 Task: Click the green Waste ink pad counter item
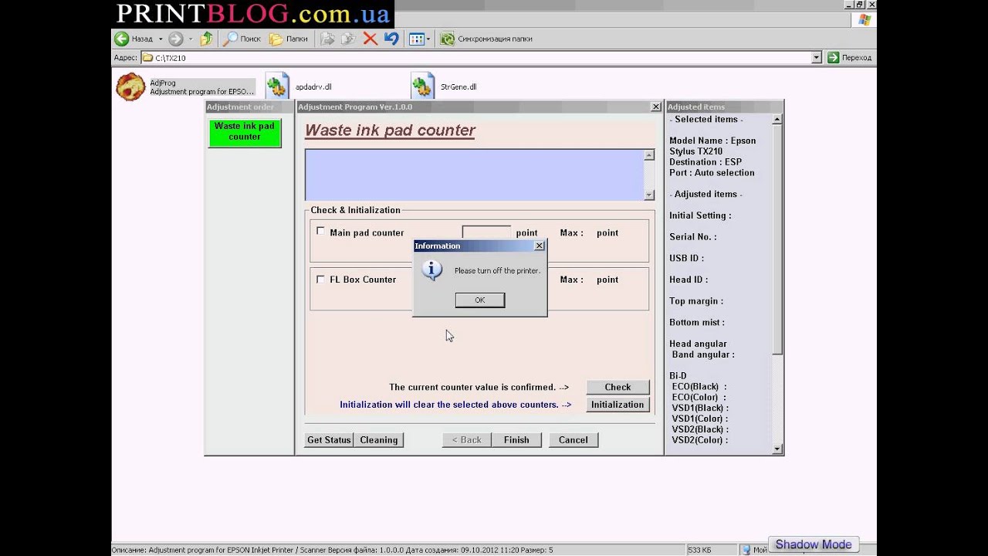245,132
